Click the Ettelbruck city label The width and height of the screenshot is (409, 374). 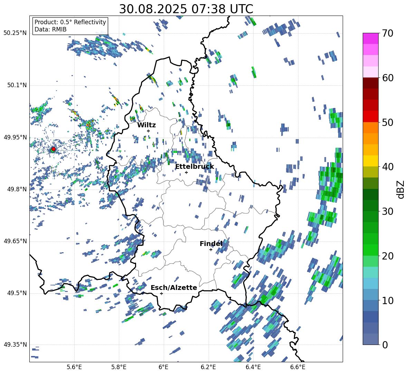tap(194, 167)
